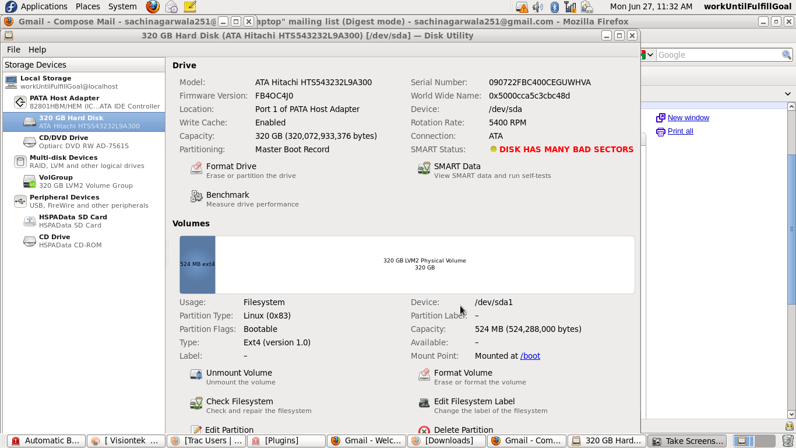
Task: Select CD/DVD Drive Optiarc entry
Action: [84, 142]
